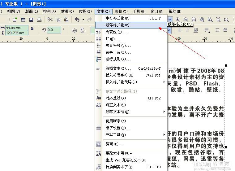The height and width of the screenshot is (171, 235).
Task: Open the 位图(B) menu
Action: click(x=85, y=11)
